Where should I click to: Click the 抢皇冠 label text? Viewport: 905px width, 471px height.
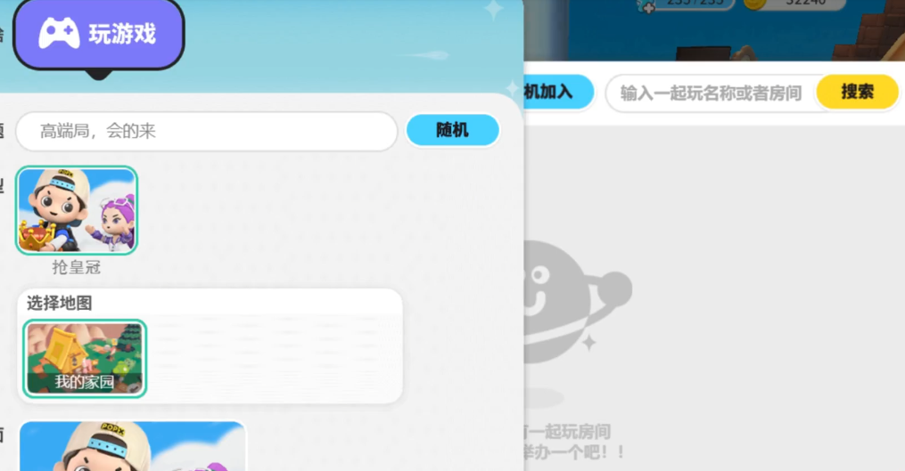click(x=76, y=267)
